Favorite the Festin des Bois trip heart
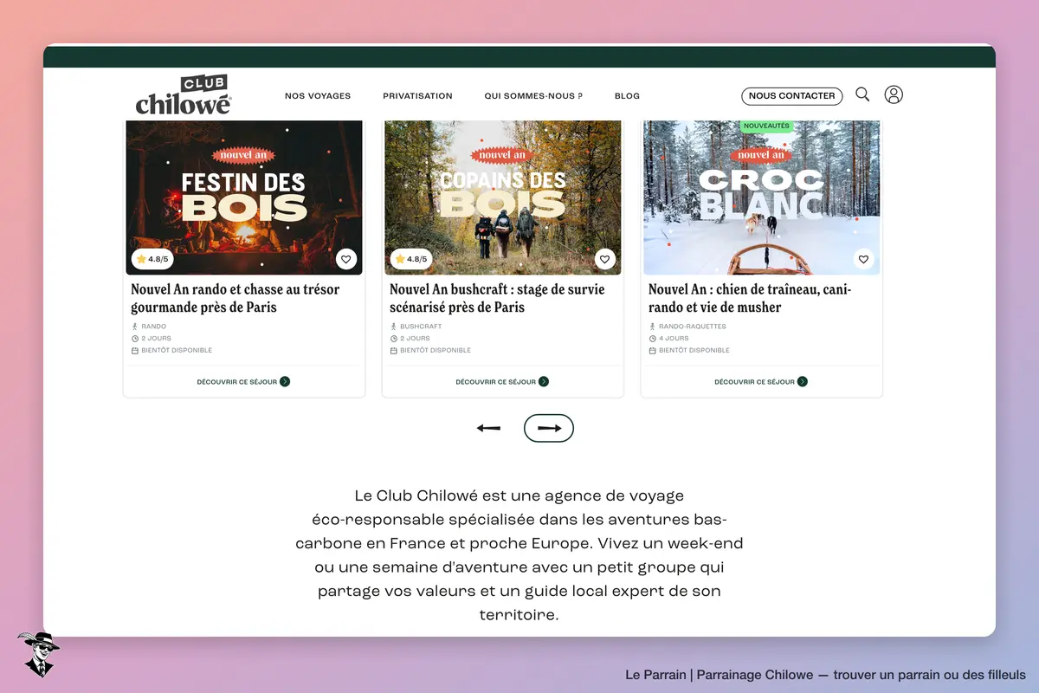1039x693 pixels. pos(345,259)
